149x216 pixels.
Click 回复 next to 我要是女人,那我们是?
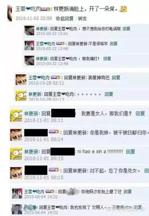pos(140,114)
